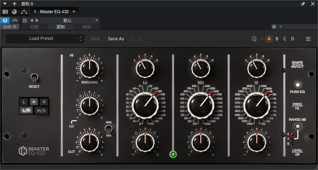Click the circular pie-shaped micro-view icon
318x170 pixels.
(14, 12)
